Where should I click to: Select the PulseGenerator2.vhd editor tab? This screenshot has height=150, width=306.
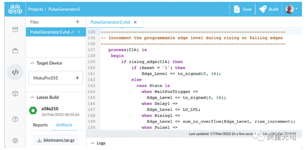110,22
